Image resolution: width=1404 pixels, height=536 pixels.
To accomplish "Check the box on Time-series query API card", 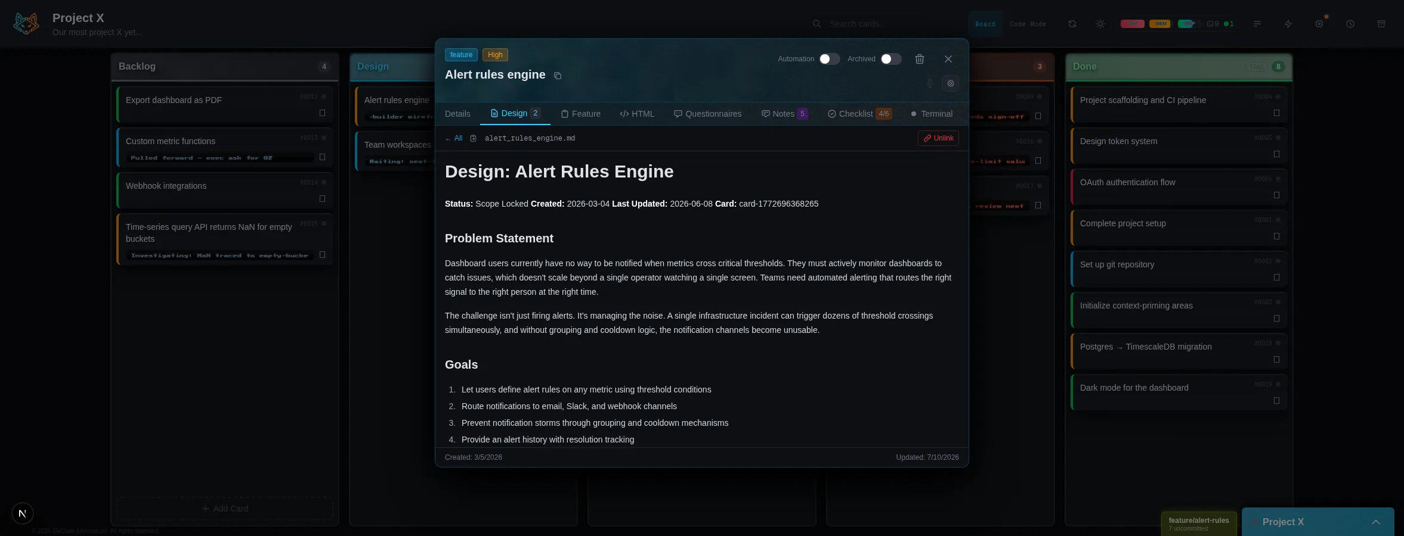I will pyautogui.click(x=322, y=255).
